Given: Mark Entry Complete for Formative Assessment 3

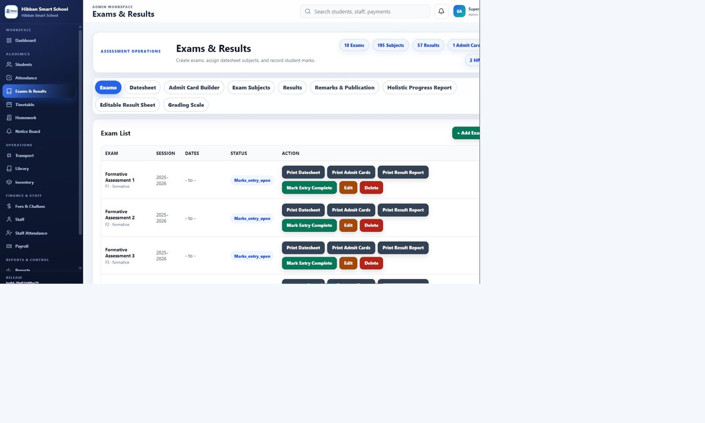Looking at the screenshot, I should pyautogui.click(x=309, y=263).
